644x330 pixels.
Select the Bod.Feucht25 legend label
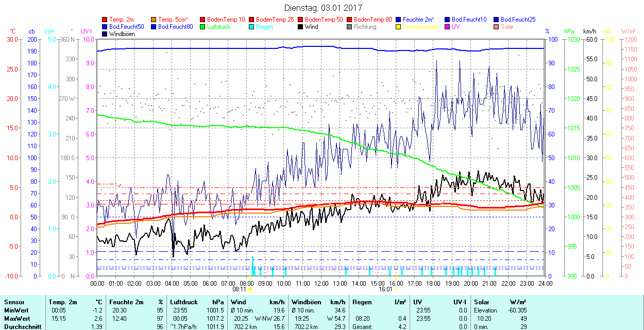pyautogui.click(x=518, y=20)
